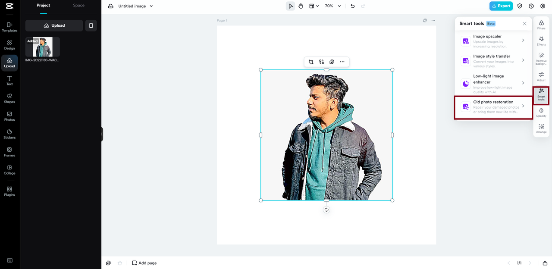Expand the Image upscaler tool
552x269 pixels.
click(x=493, y=41)
